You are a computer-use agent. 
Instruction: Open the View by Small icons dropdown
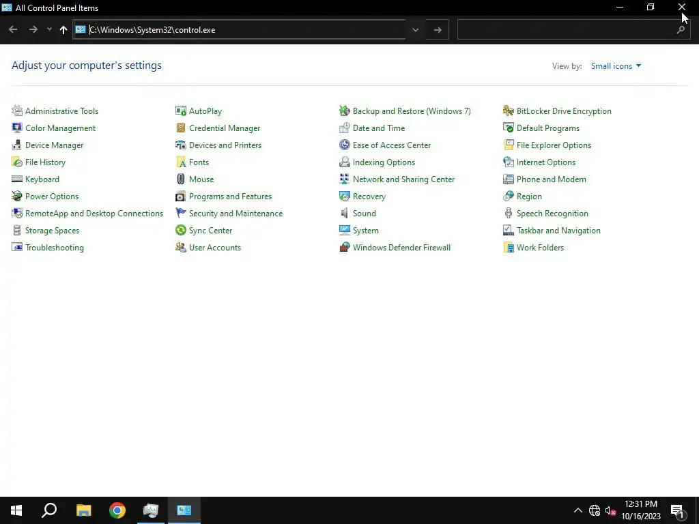pos(616,66)
